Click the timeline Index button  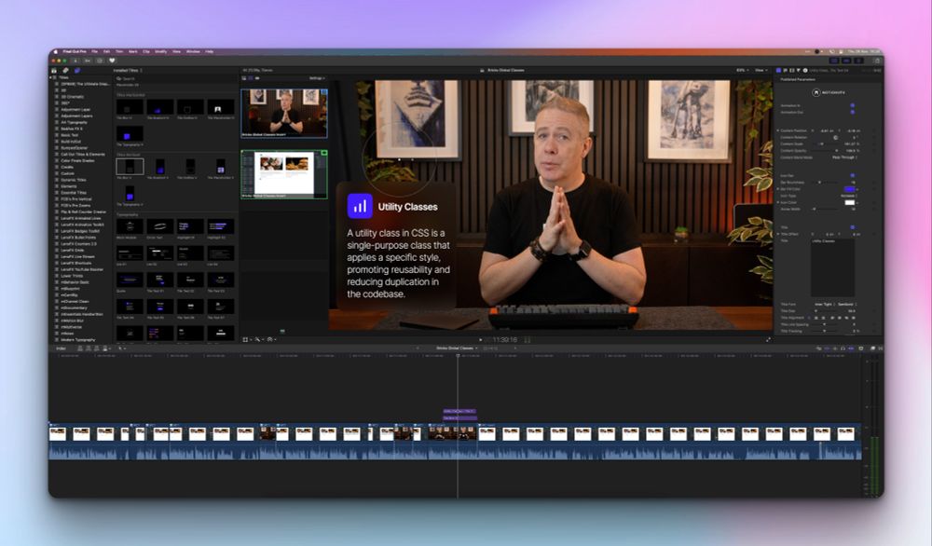point(62,348)
